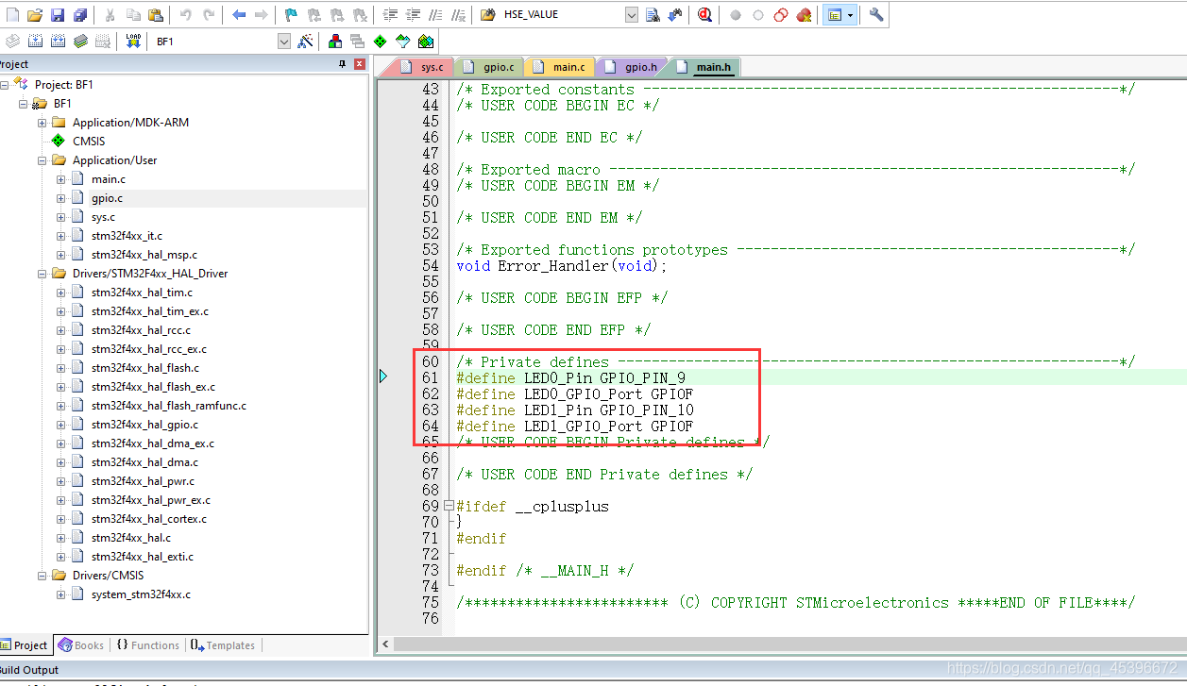Download to flash with LOAD icon
1187x686 pixels.
click(132, 42)
